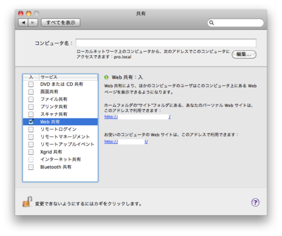Select the 画面共有 service row
This screenshot has height=236, width=282.
[60, 91]
